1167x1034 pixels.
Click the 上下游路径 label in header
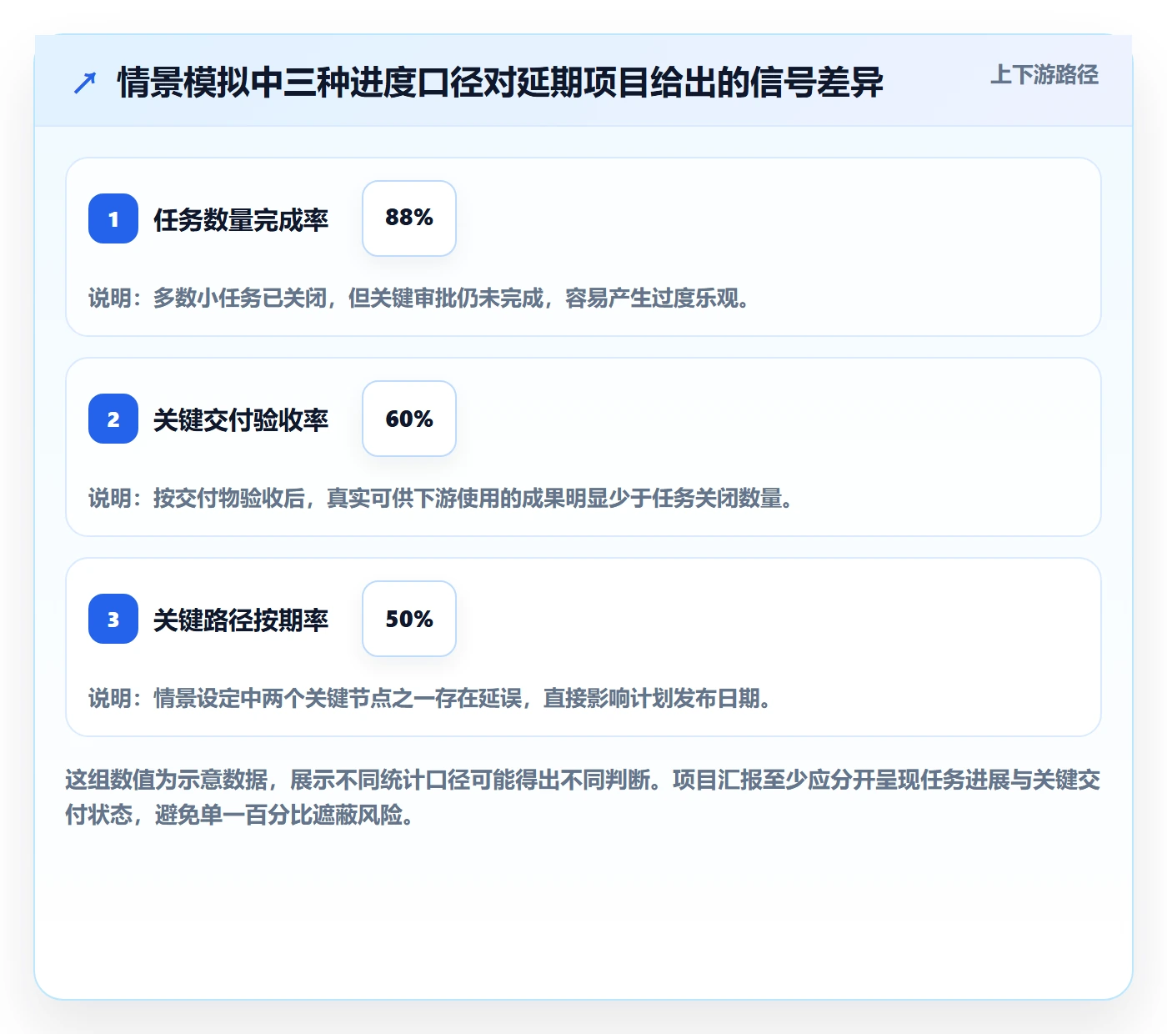(x=1044, y=75)
